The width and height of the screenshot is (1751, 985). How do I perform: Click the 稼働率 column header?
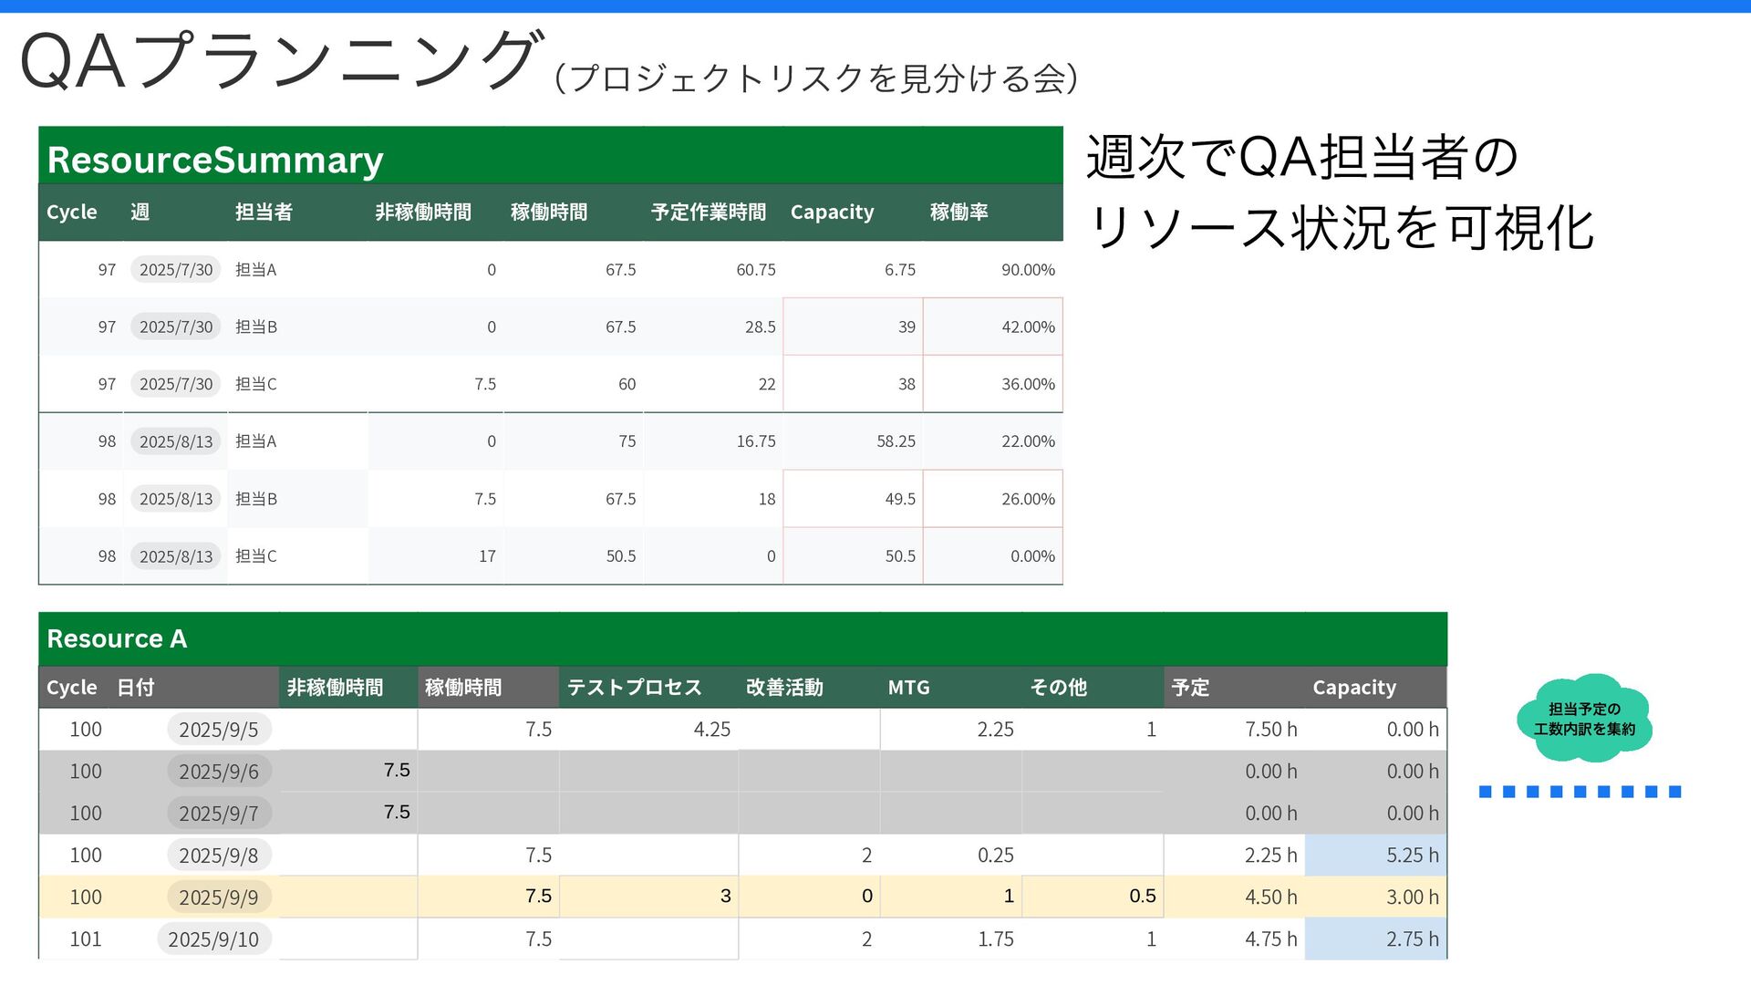pos(958,213)
